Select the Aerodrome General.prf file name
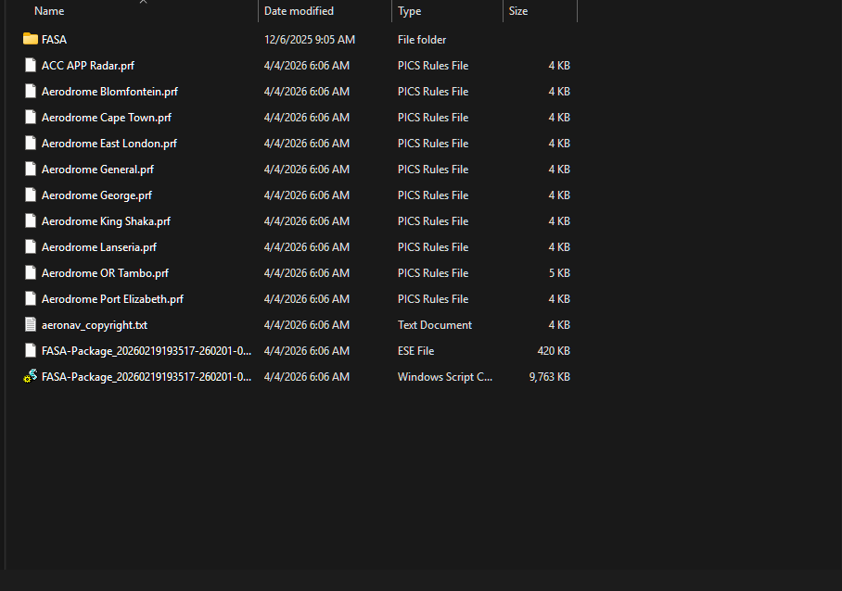This screenshot has width=842, height=591. (97, 170)
